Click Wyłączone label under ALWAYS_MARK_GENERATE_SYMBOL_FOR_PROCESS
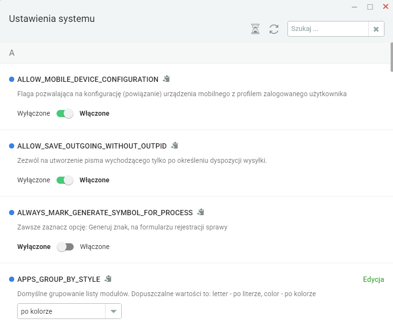 (x=34, y=247)
